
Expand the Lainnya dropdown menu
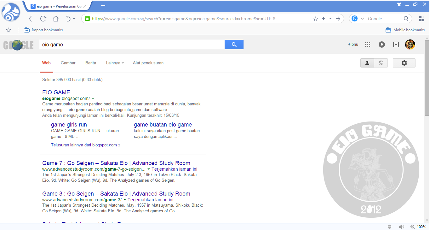(115, 63)
